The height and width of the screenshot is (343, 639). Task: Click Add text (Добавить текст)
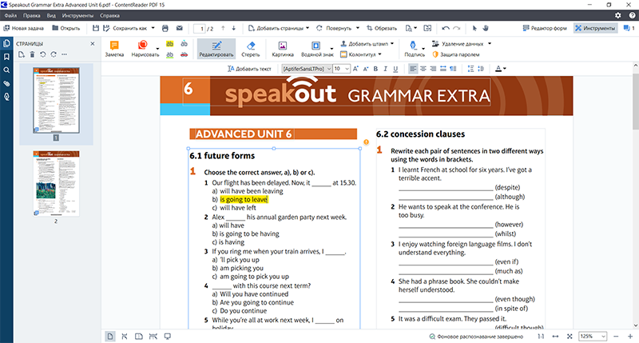[249, 69]
